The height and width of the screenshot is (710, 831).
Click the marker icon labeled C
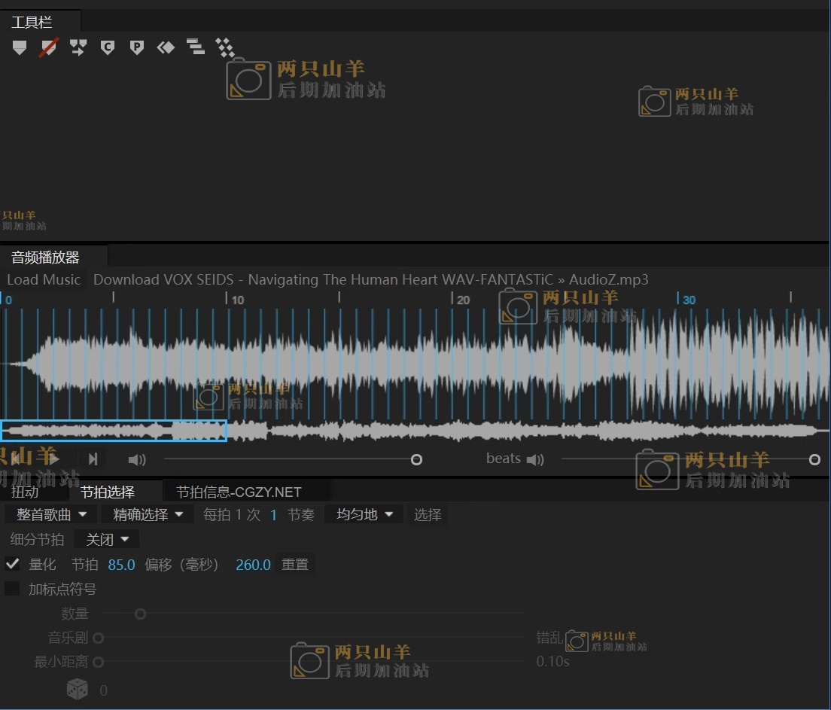coord(108,48)
